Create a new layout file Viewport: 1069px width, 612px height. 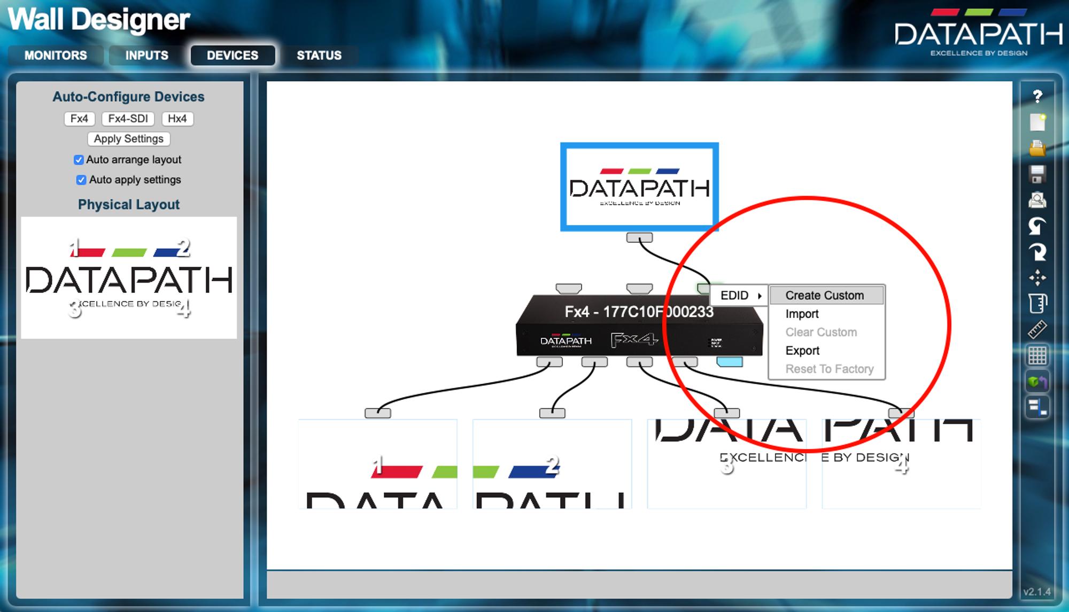pos(1037,122)
